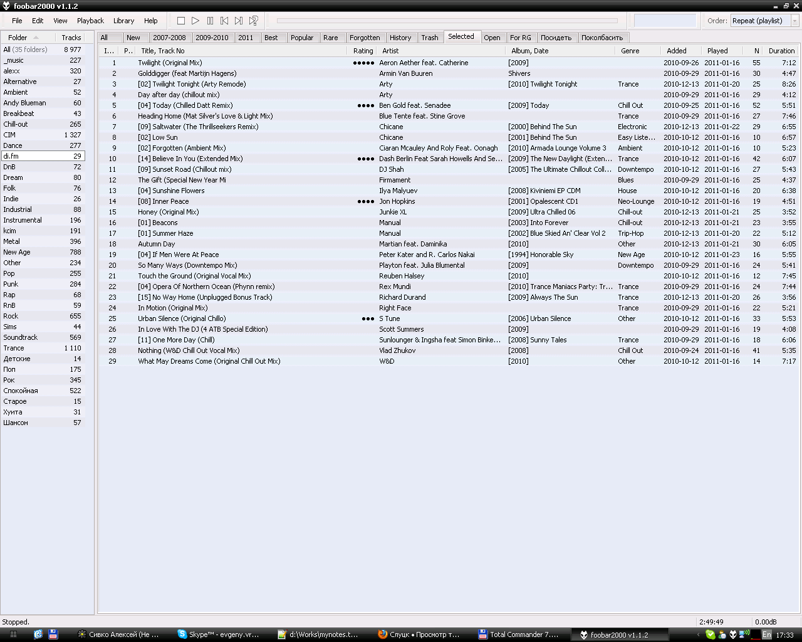The height and width of the screenshot is (642, 802).
Task: Select the Soundtrack folder
Action: point(43,337)
